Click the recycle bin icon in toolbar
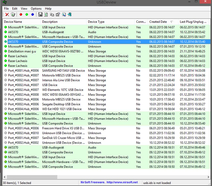 tap(13, 15)
